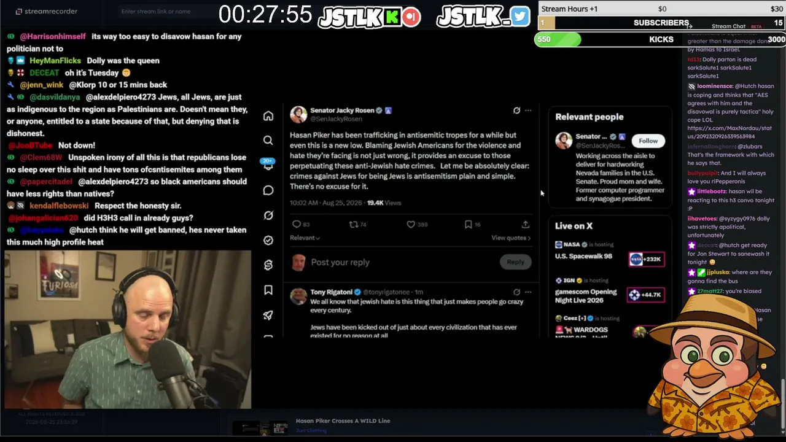This screenshot has width=786, height=442.
Task: Open Tony Rigatoni's profile name
Action: point(331,292)
